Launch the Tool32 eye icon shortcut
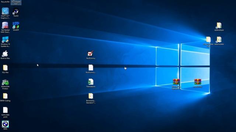The width and height of the screenshot is (236, 132). point(16,12)
